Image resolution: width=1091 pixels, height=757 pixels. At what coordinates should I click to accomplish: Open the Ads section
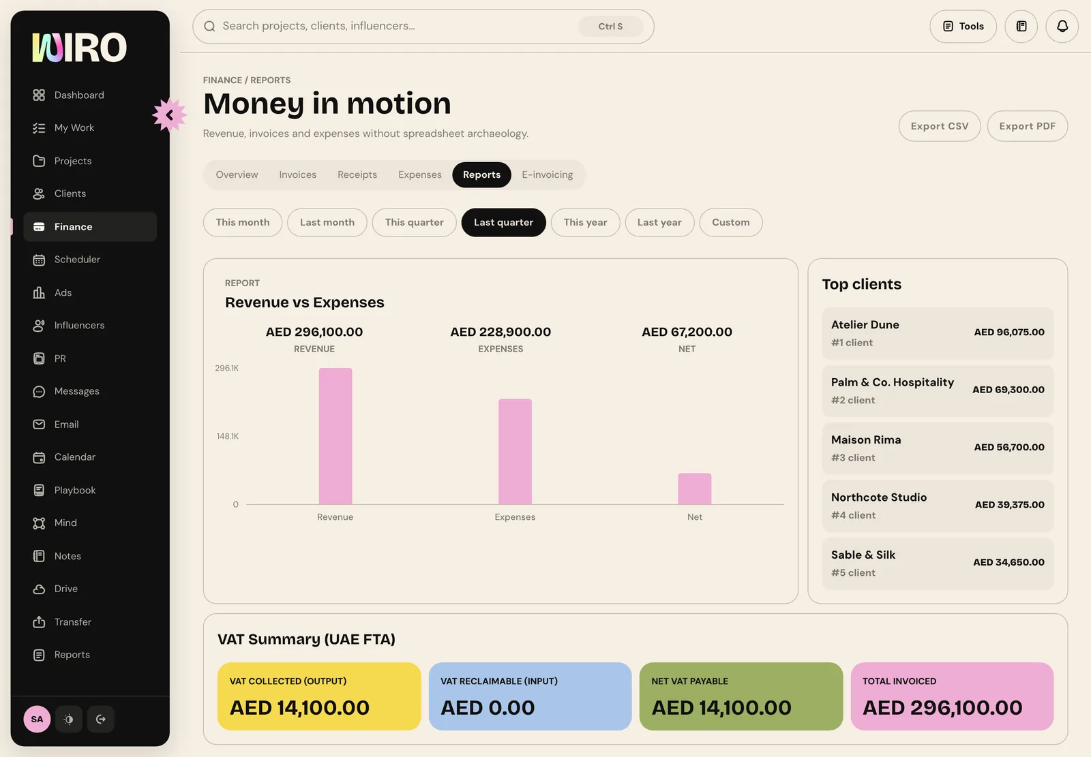[90, 292]
